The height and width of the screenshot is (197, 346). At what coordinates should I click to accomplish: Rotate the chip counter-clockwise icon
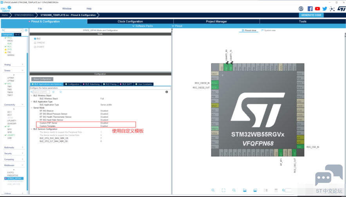tap(255, 190)
